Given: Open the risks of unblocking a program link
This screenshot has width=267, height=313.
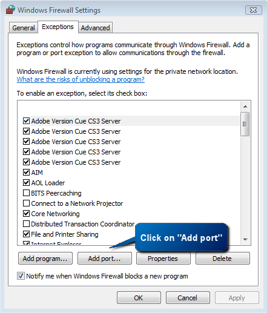Looking at the screenshot, I should pyautogui.click(x=81, y=79).
